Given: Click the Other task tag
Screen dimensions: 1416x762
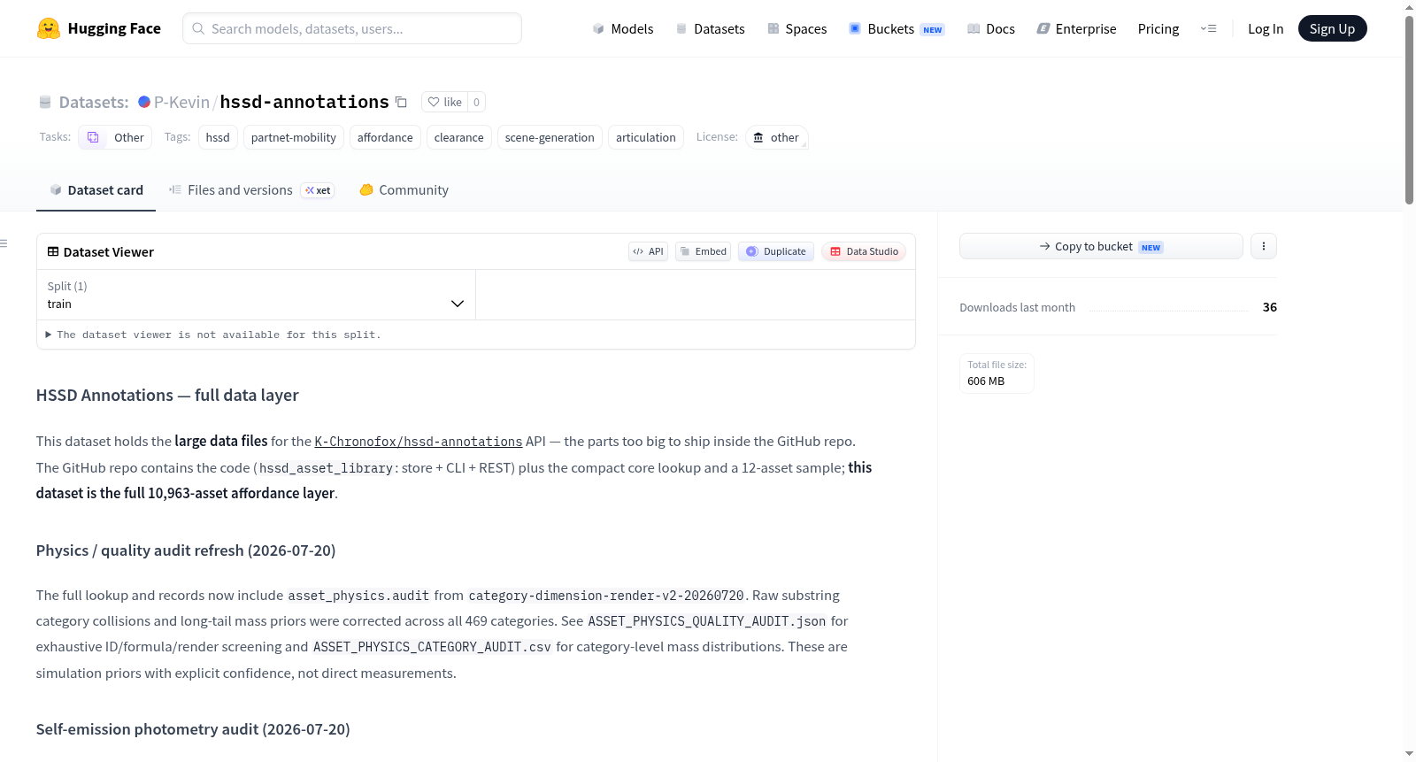Looking at the screenshot, I should [115, 137].
